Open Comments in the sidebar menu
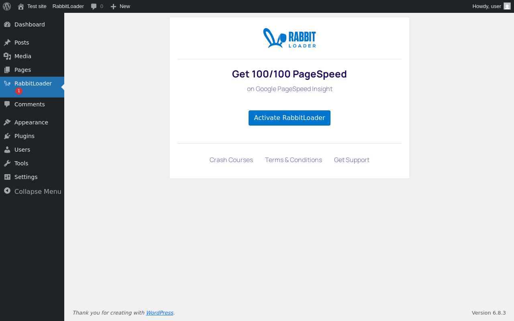 32,104
